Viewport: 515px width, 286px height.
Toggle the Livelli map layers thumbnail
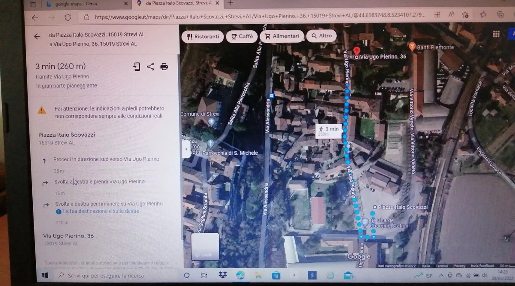(205, 246)
